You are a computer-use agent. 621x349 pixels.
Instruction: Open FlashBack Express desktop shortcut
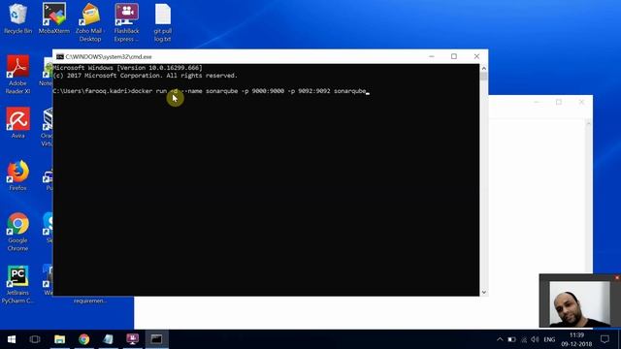127,22
